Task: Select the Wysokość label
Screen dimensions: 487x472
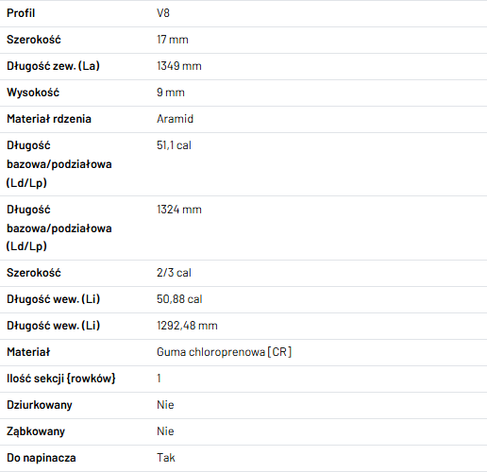Action: (x=33, y=93)
